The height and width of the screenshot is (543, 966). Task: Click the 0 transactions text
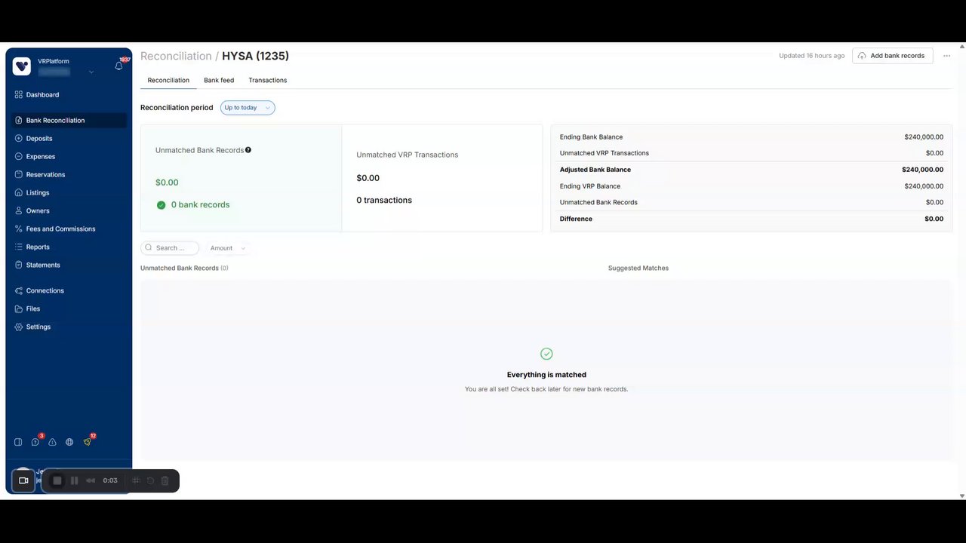[384, 201]
